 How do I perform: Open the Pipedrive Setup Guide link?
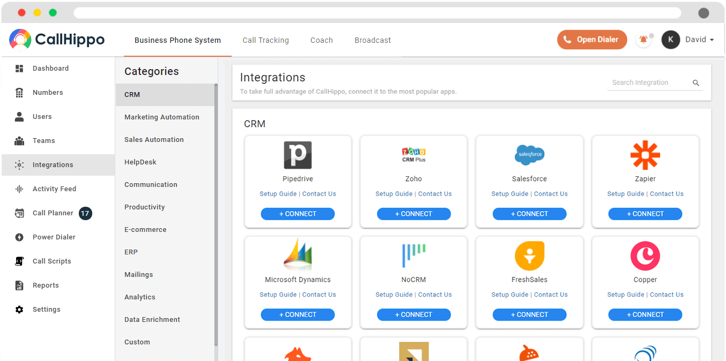point(278,194)
